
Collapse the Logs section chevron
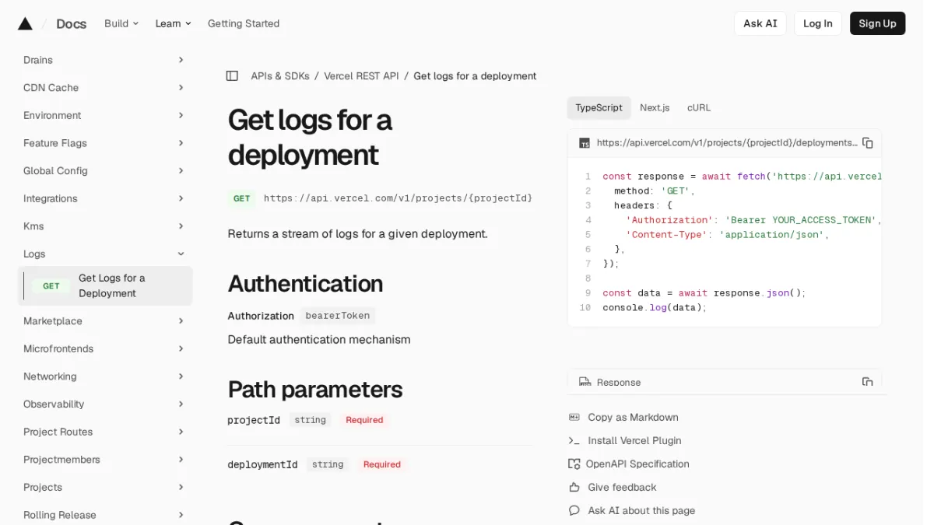click(181, 254)
